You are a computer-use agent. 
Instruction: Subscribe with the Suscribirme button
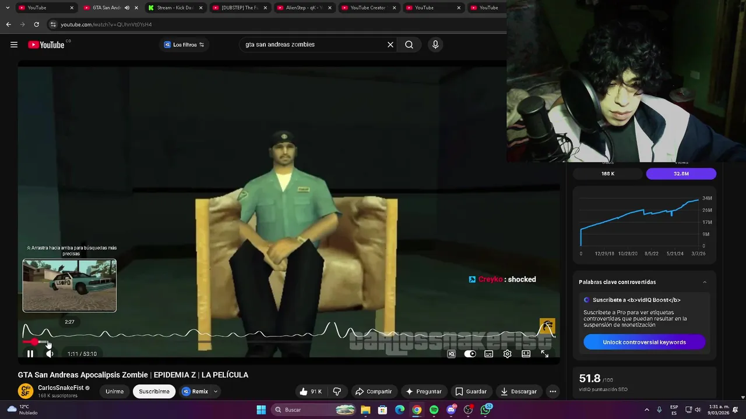point(154,392)
